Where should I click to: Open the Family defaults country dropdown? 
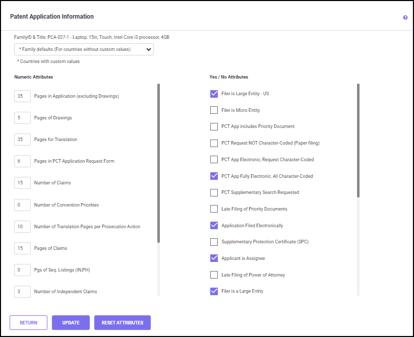(84, 49)
